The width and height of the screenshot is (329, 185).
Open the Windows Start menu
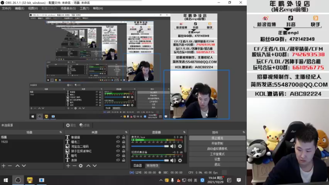click(6, 180)
